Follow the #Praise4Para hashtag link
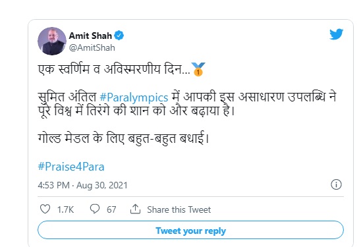 click(71, 167)
